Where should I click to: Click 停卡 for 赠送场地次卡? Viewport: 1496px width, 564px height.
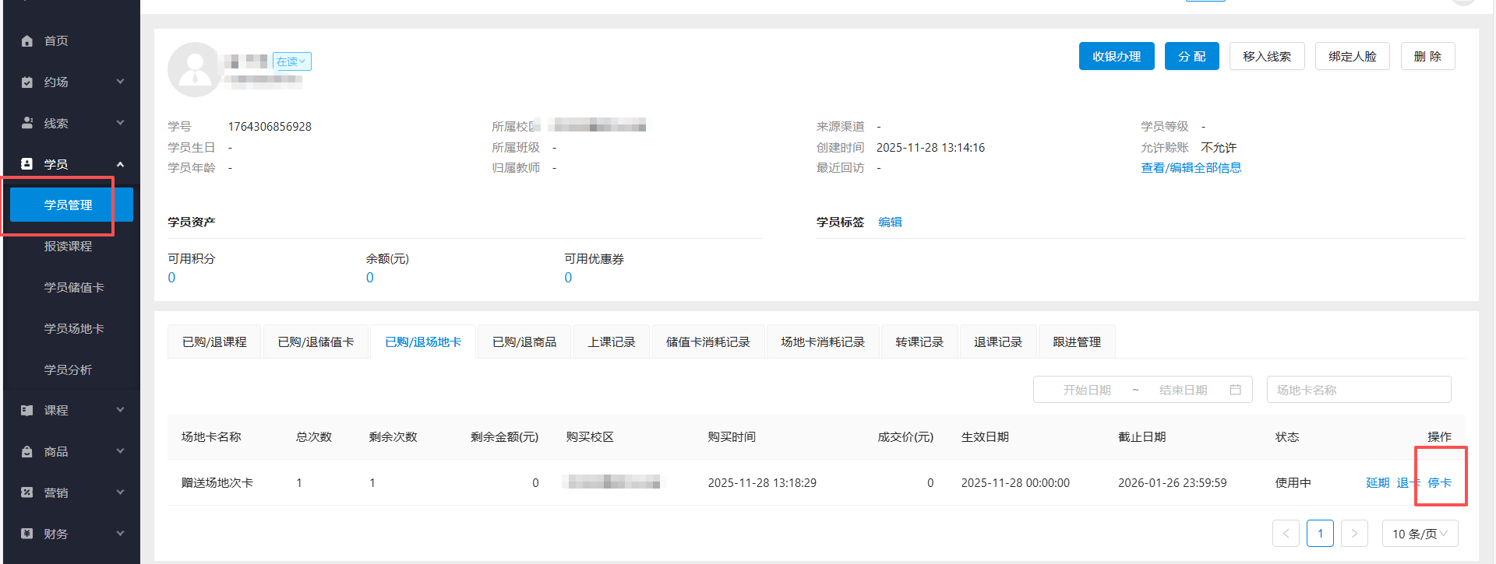1439,482
